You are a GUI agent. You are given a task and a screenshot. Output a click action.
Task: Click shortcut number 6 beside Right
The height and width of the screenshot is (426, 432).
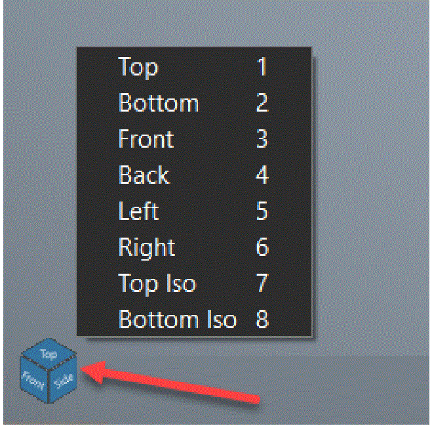(262, 247)
